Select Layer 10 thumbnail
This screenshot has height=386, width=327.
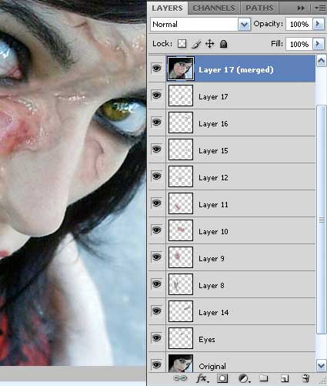pyautogui.click(x=181, y=230)
